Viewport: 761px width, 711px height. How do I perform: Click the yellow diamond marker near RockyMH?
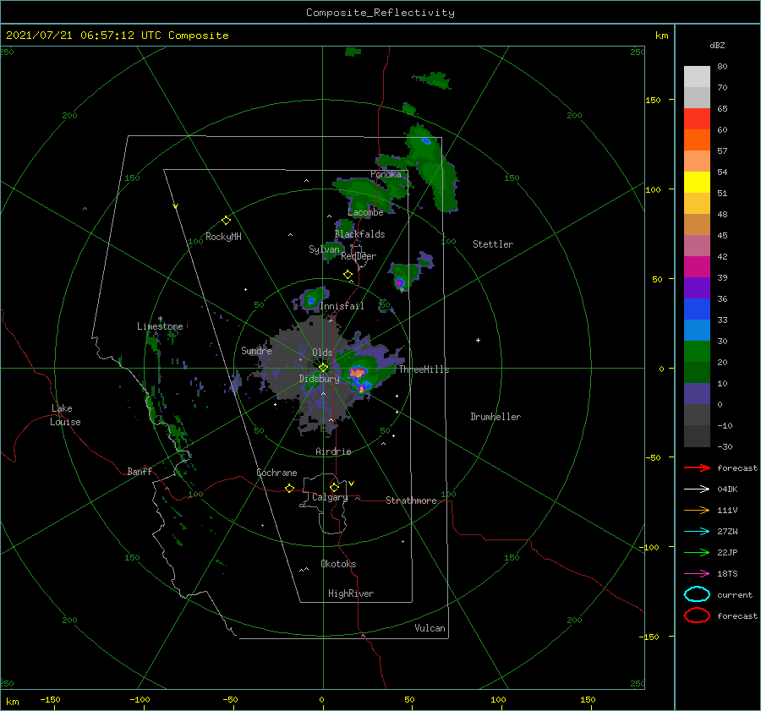(x=226, y=221)
